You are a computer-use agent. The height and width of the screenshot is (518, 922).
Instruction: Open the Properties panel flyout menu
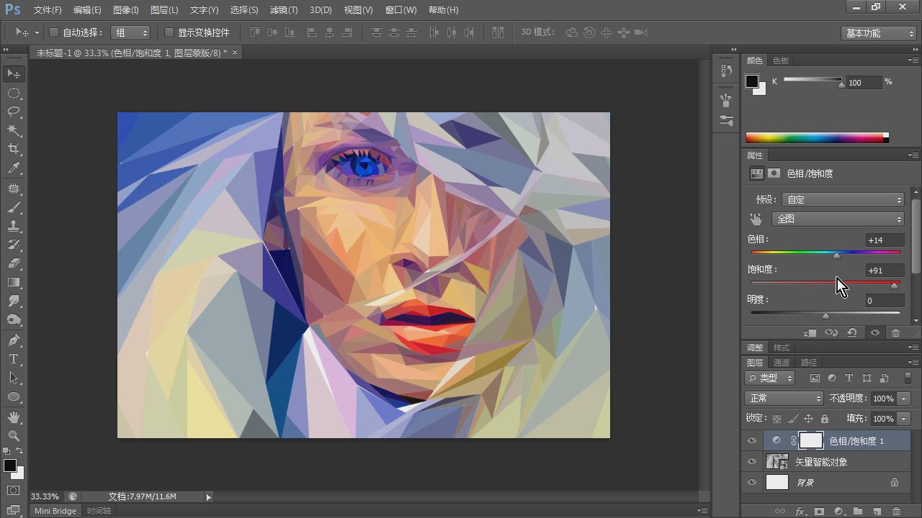[x=913, y=155]
